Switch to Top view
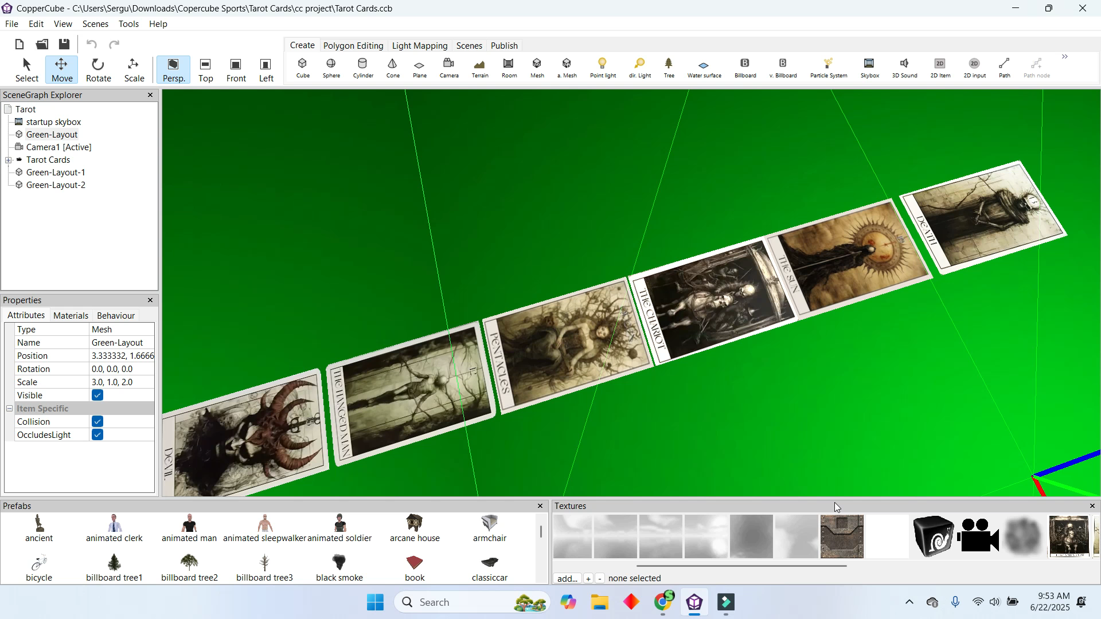The height and width of the screenshot is (619, 1101). point(205,70)
